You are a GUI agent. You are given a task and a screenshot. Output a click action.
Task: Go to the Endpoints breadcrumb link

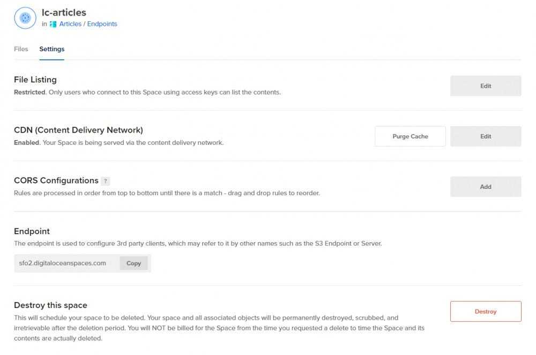coord(102,24)
